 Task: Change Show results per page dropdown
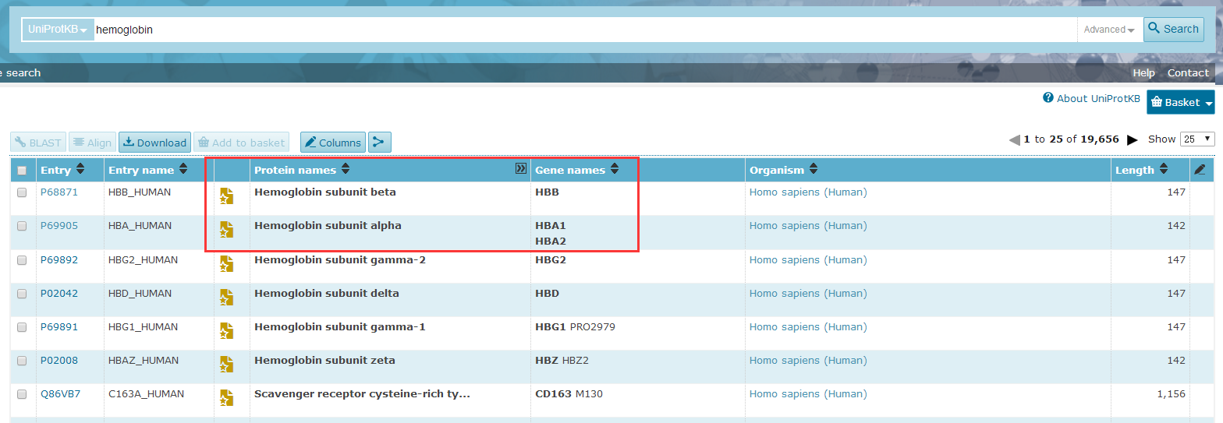point(1197,139)
